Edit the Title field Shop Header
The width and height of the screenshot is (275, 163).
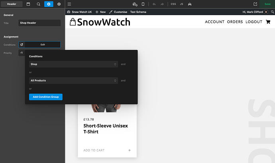(x=39, y=23)
